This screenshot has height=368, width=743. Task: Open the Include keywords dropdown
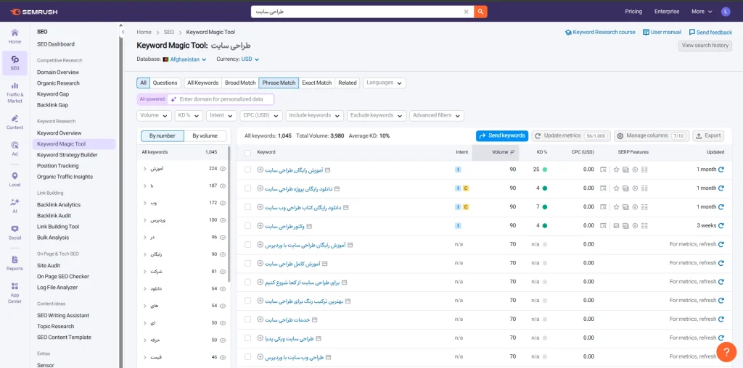(x=315, y=115)
